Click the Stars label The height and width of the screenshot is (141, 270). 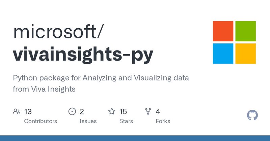click(x=126, y=121)
